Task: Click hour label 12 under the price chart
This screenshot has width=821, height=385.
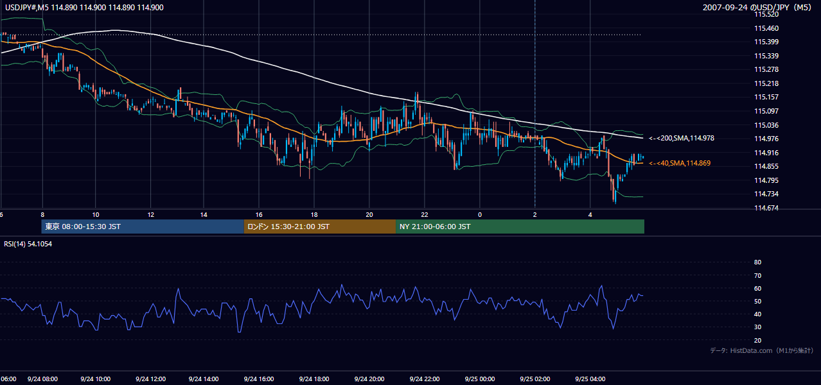Action: pos(150,214)
